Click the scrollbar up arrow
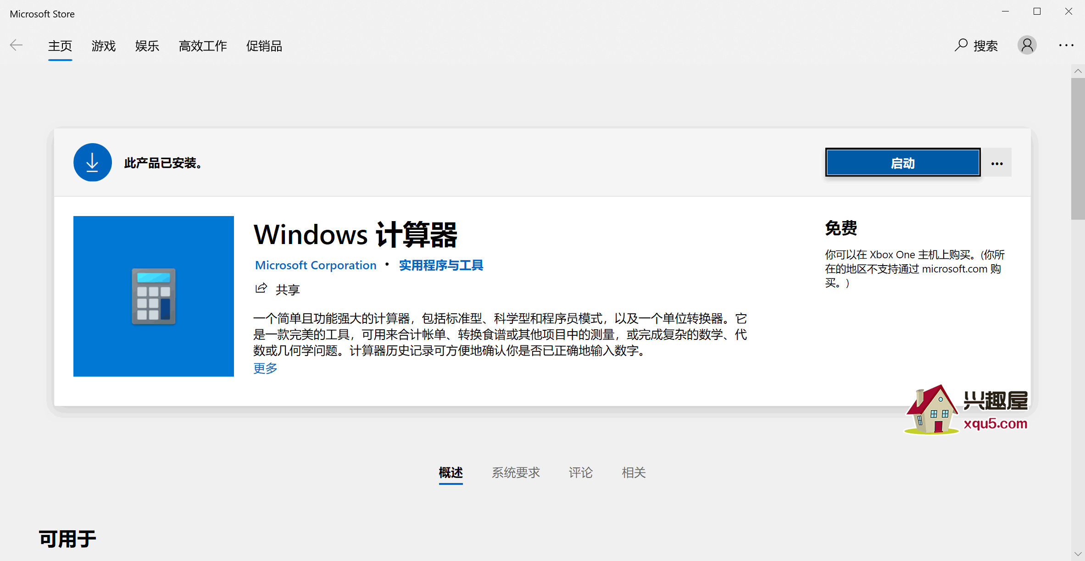Image resolution: width=1085 pixels, height=561 pixels. tap(1078, 71)
